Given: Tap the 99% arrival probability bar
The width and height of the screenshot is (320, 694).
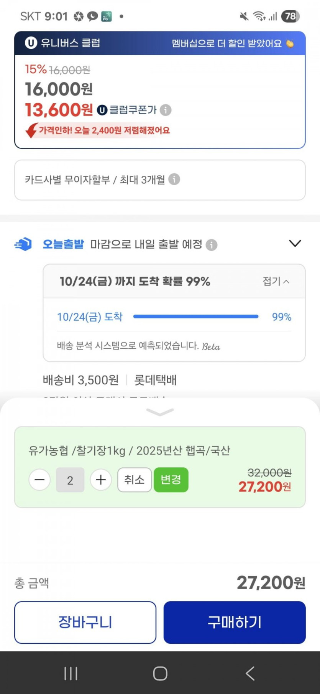Looking at the screenshot, I should coord(195,317).
